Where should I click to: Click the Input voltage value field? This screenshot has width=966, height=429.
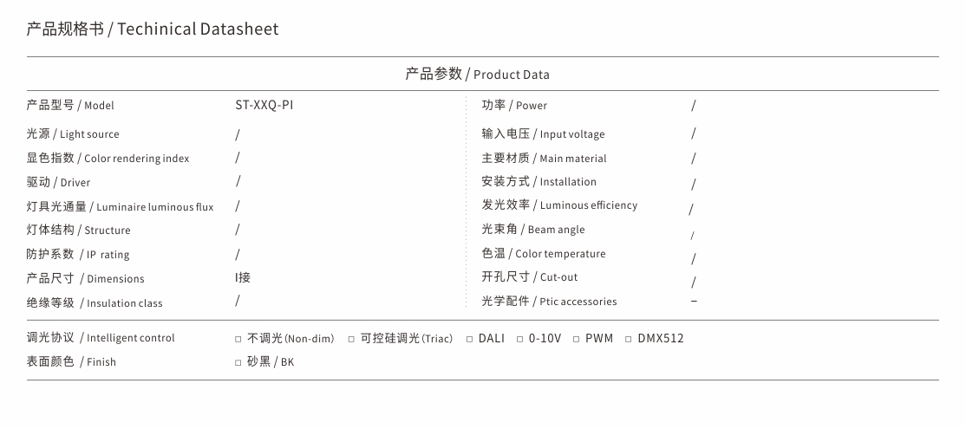(x=693, y=133)
